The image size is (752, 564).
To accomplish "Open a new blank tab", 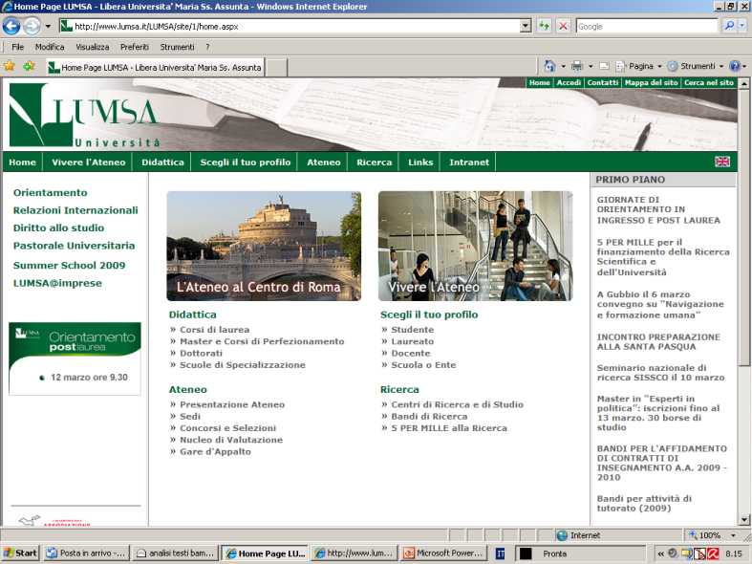I will 277,68.
